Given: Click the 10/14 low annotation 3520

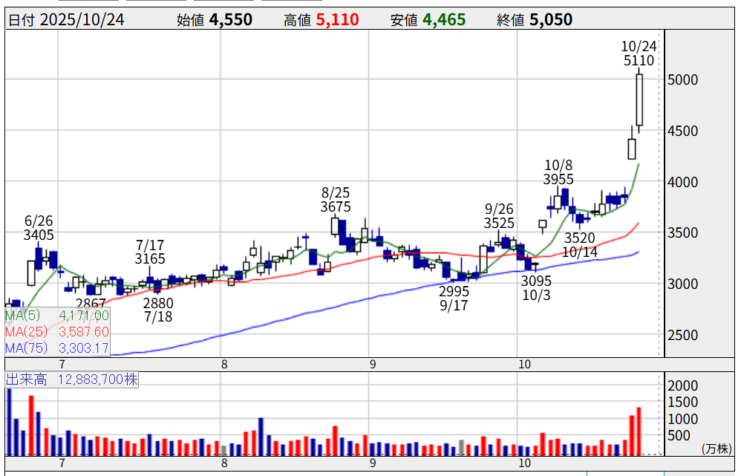Looking at the screenshot, I should click(x=579, y=238).
